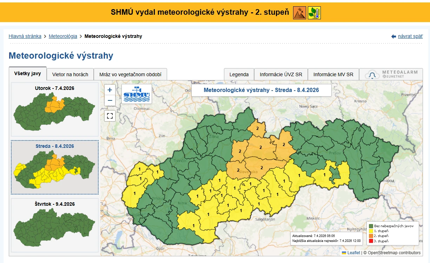Zoom out on the warnings map
Viewport: 430px width, 263px height.
110,100
